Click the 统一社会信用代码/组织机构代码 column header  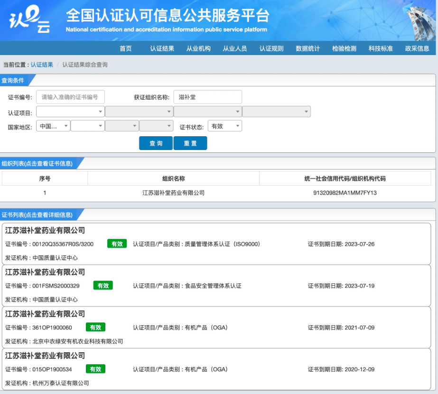pyautogui.click(x=345, y=178)
